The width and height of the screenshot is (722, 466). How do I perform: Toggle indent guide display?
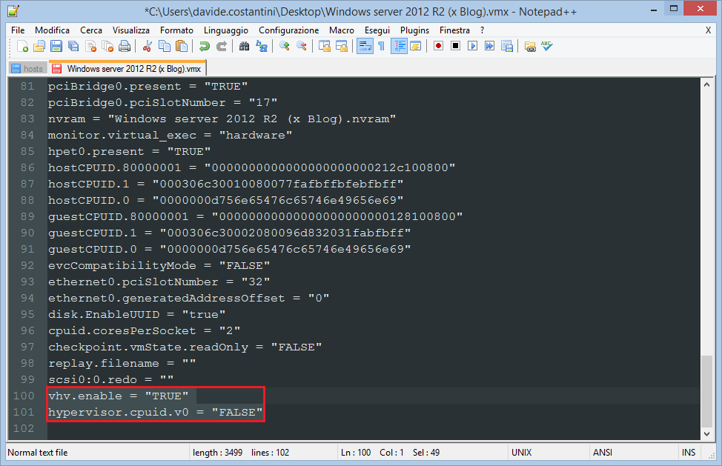[x=399, y=46]
